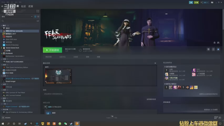Open the Community Hub game tab
Image resolution: width=224 pixels, height=126 pixels.
(x=62, y=57)
